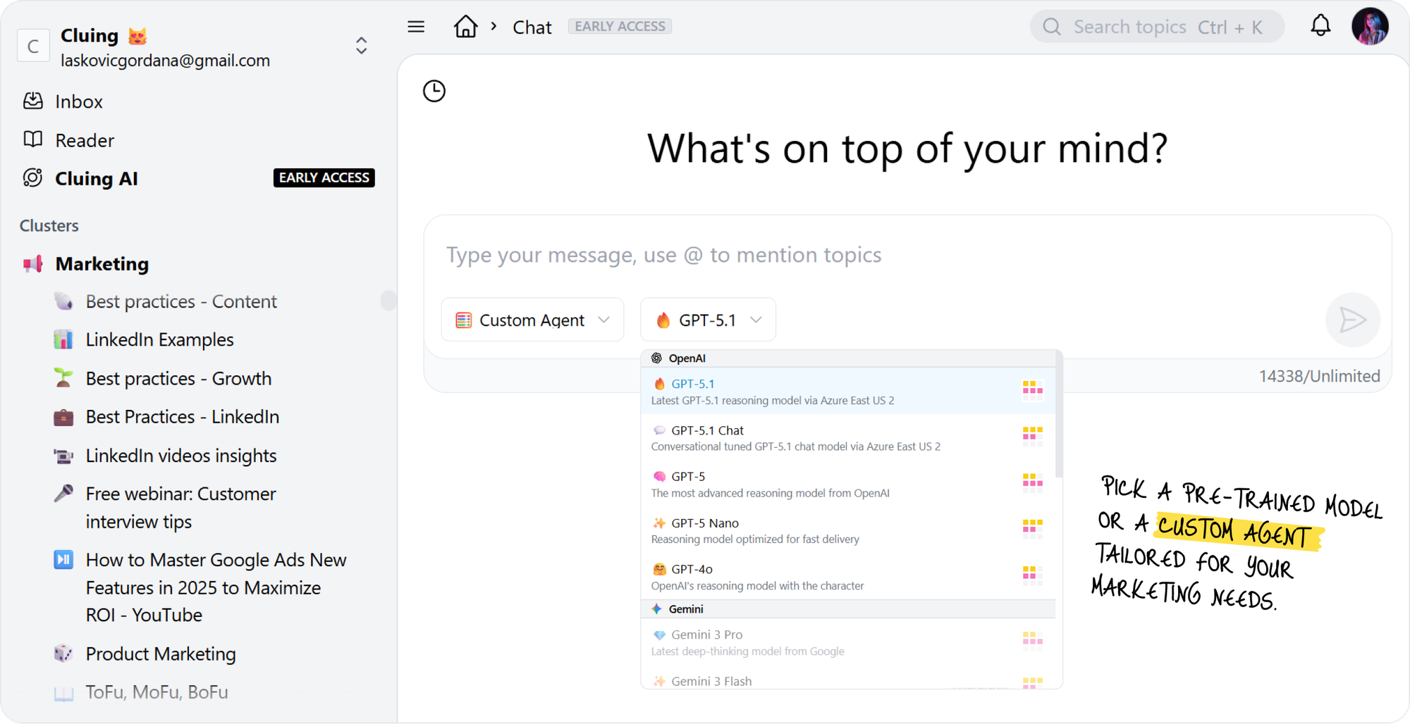Open the Inbox page
The height and width of the screenshot is (724, 1410).
[x=79, y=101]
